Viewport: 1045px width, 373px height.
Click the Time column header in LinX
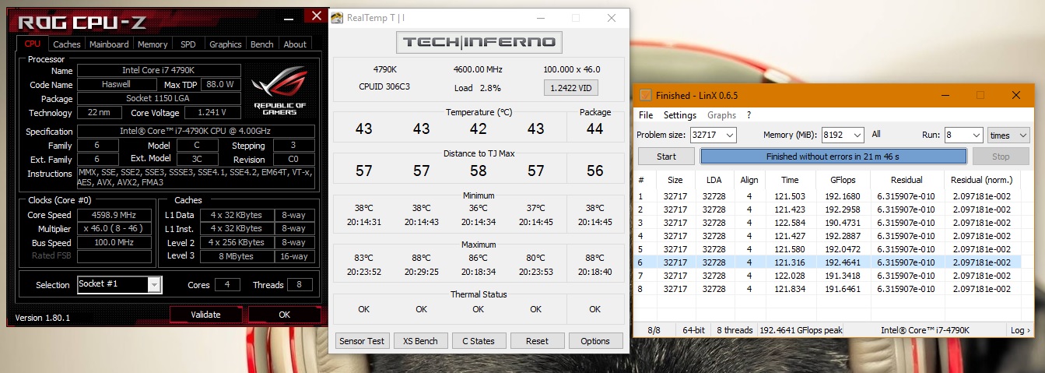point(790,180)
